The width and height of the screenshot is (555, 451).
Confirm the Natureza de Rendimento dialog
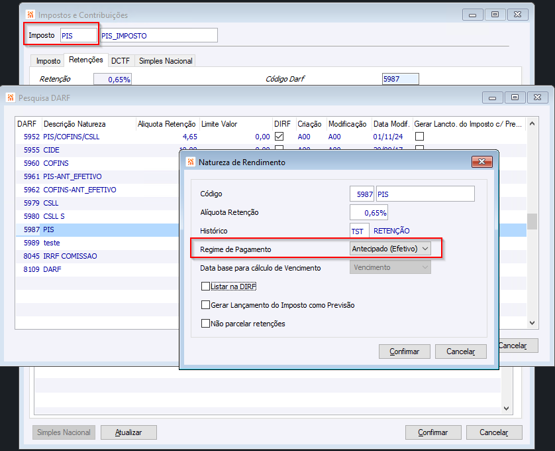click(404, 352)
